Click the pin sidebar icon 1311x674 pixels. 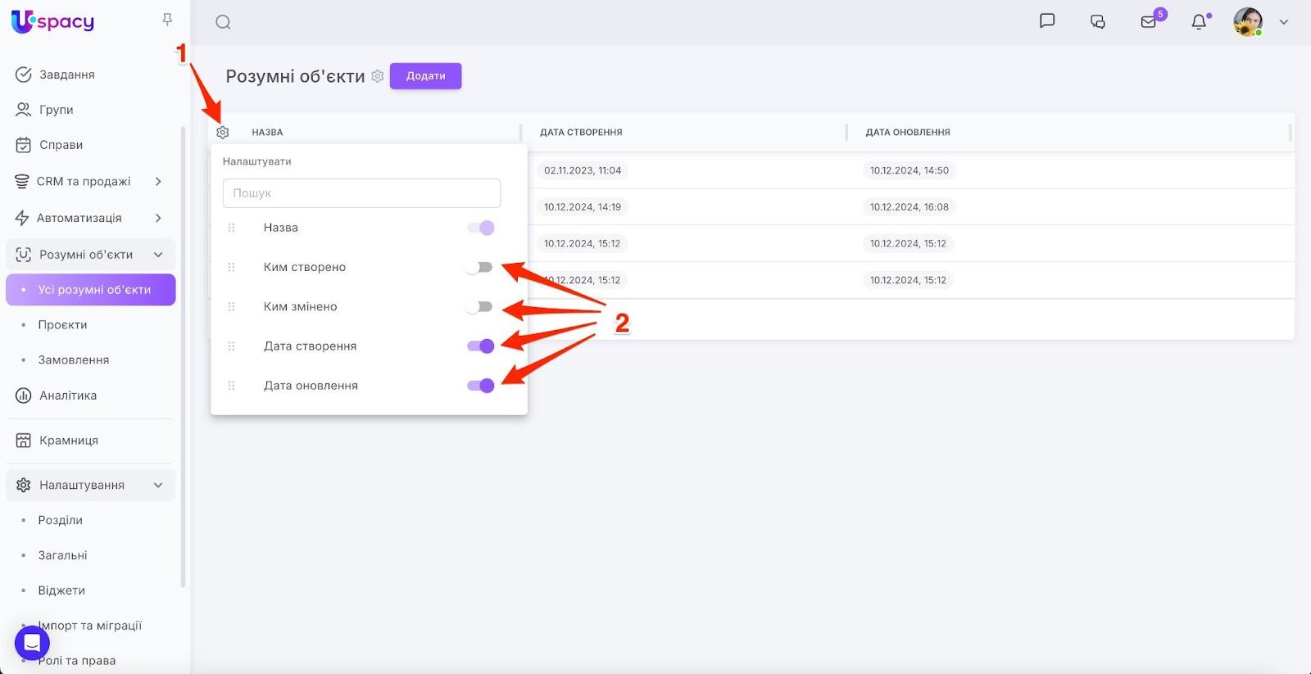point(167,20)
